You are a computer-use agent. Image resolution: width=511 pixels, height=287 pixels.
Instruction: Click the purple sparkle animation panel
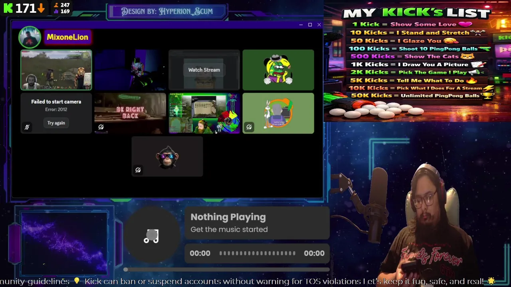(x=64, y=243)
